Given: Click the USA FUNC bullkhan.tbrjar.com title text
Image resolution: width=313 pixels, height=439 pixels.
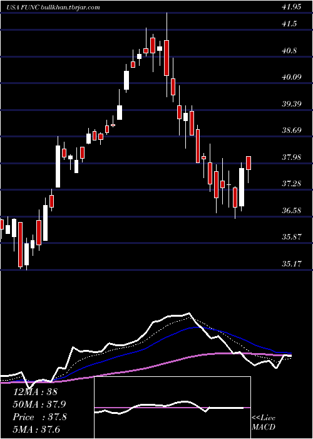Looking at the screenshot, I should click(x=53, y=8).
